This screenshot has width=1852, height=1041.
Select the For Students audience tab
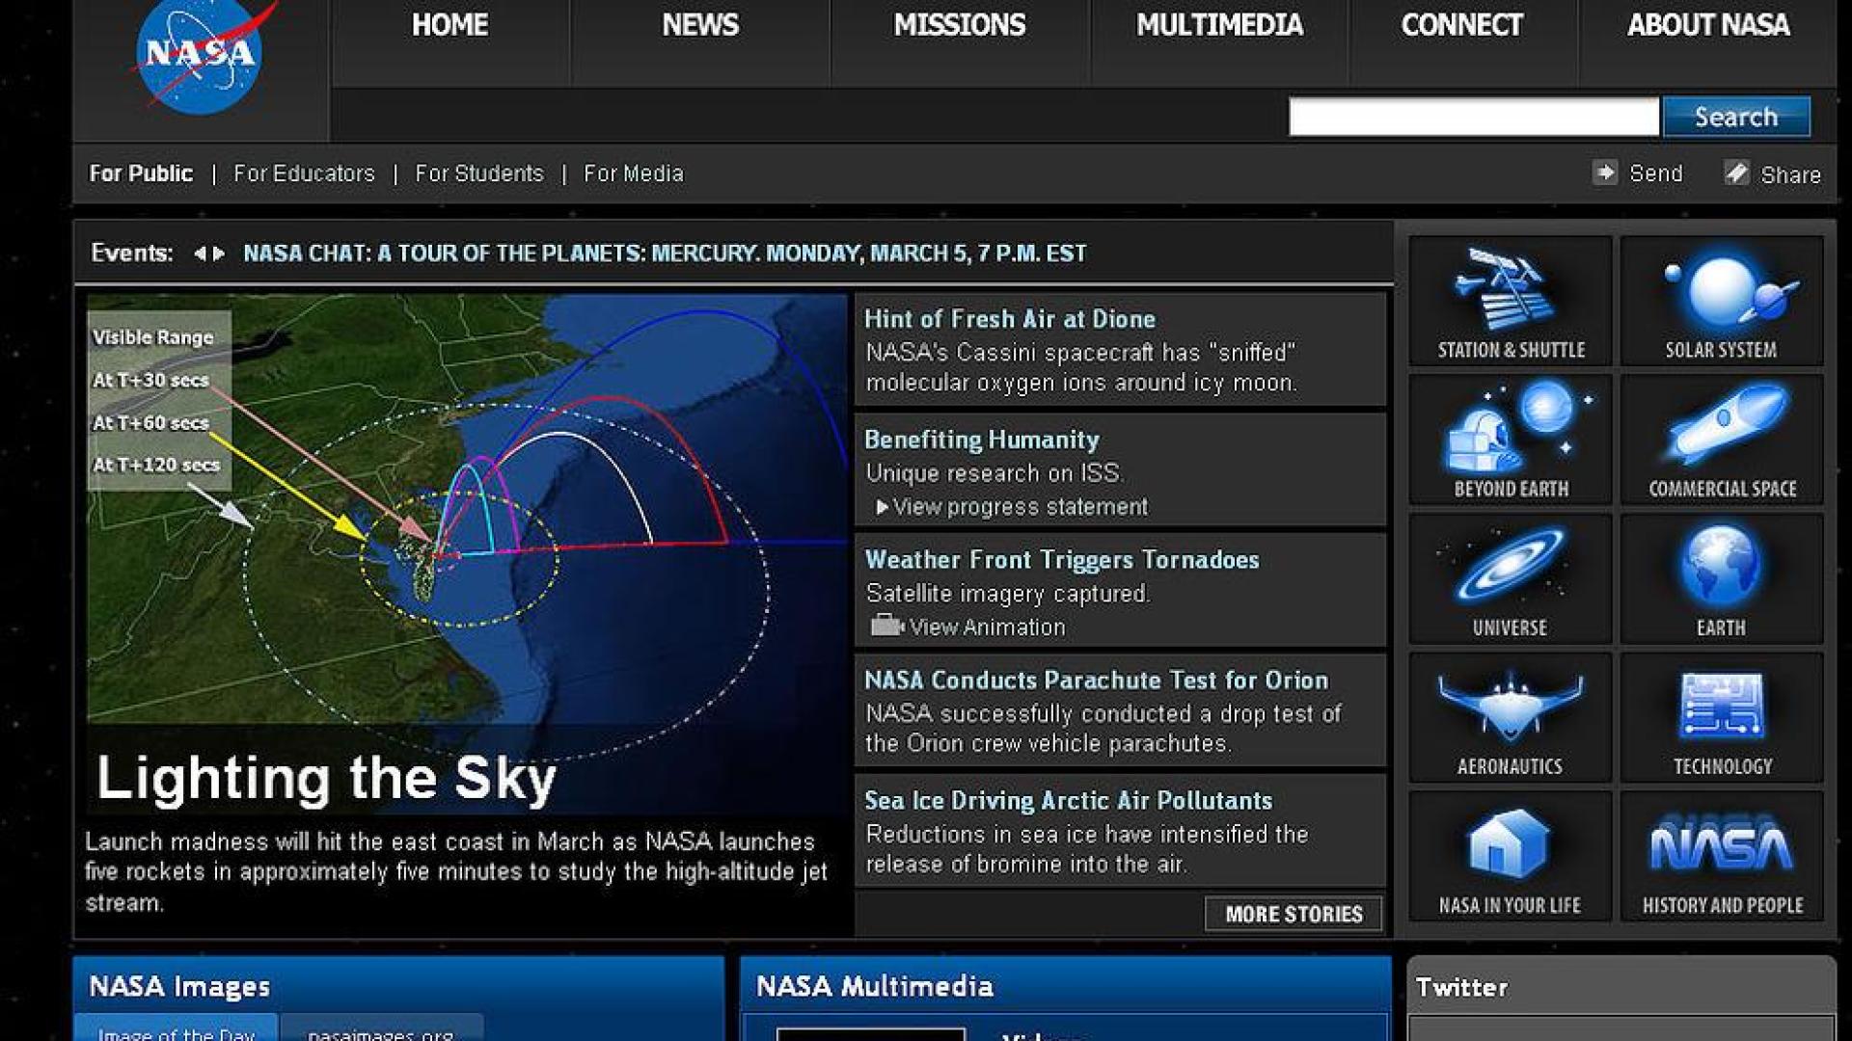[479, 173]
